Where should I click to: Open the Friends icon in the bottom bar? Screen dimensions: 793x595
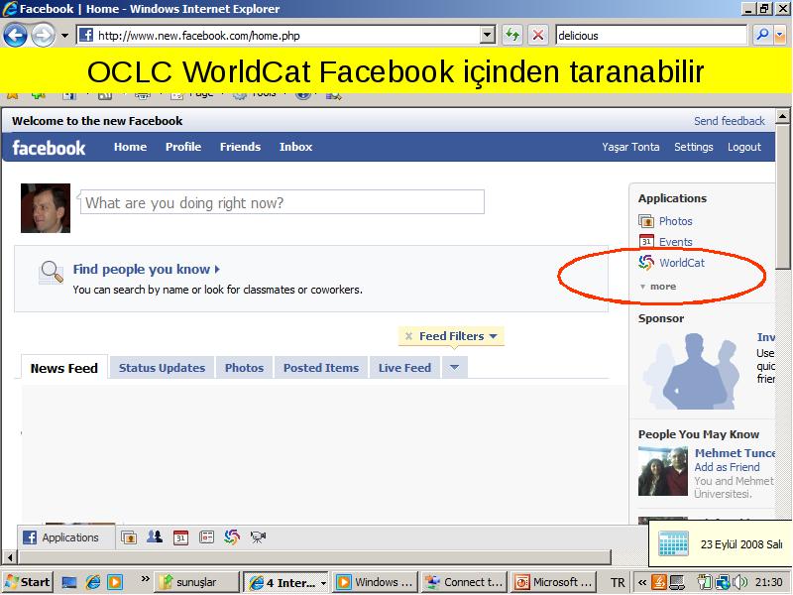155,536
